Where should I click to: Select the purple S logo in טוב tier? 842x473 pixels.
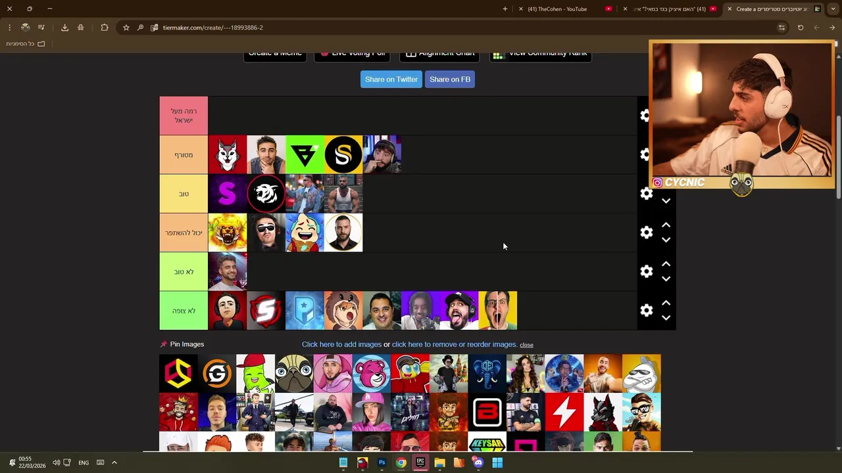click(228, 194)
